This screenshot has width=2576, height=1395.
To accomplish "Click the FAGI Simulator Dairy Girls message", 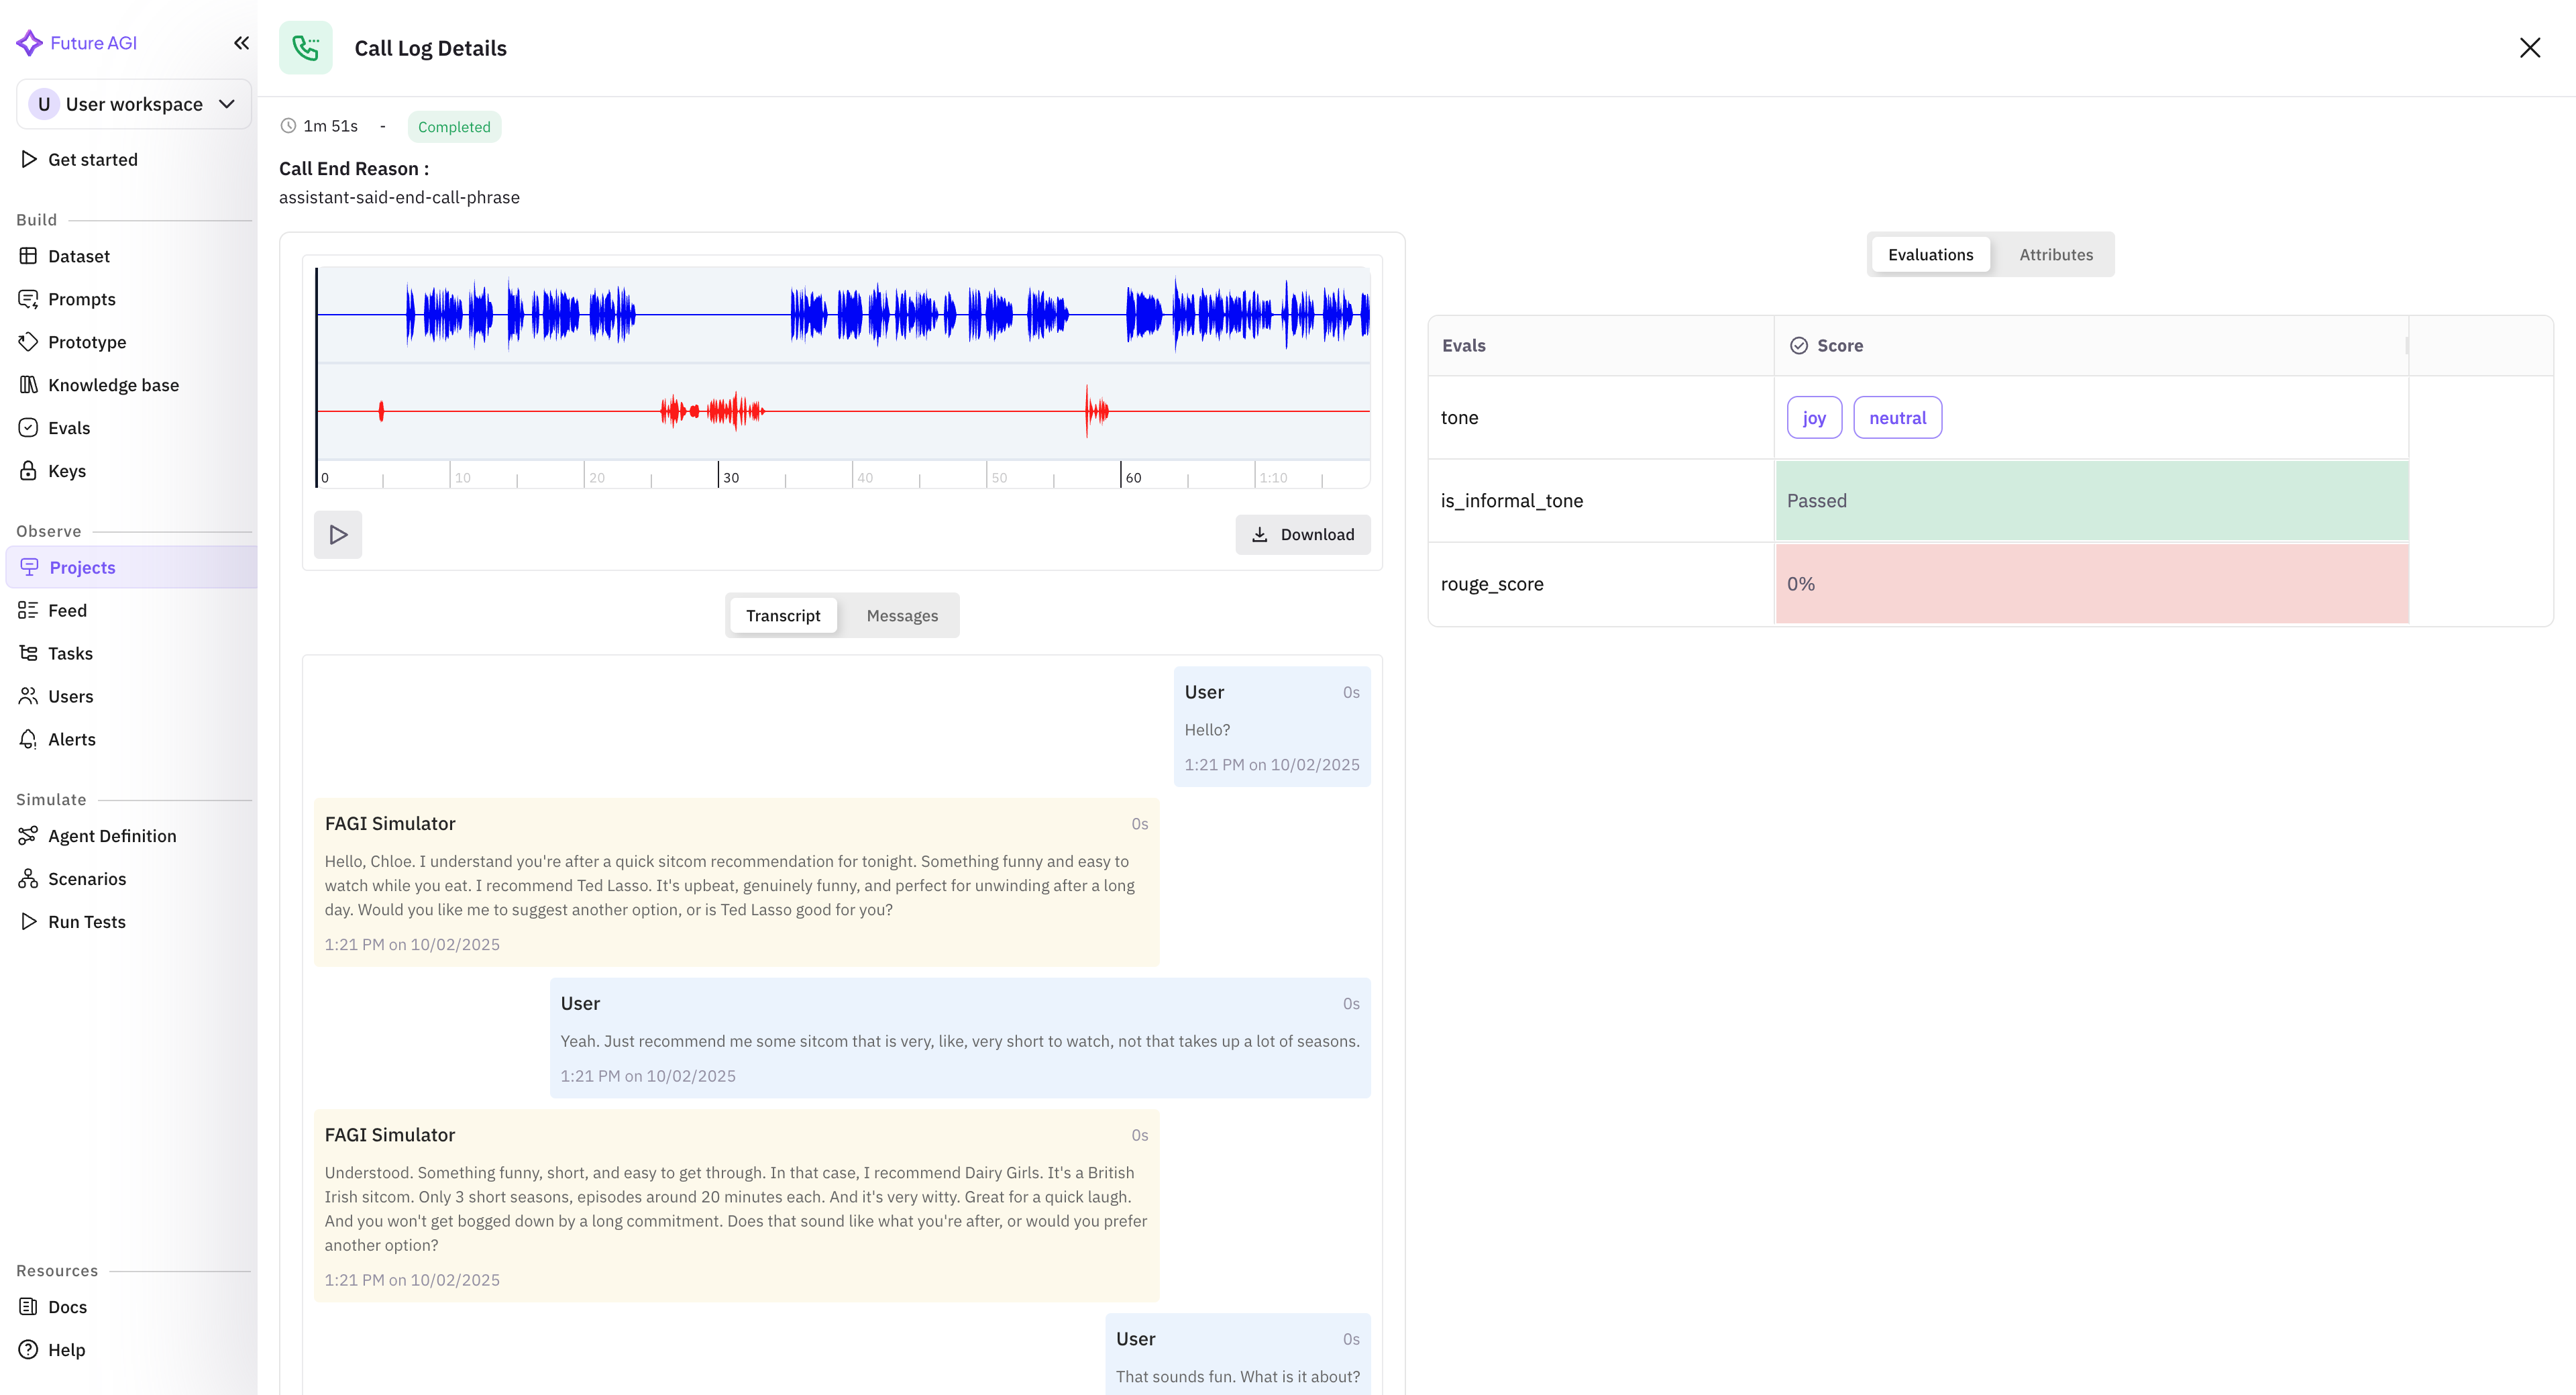I will [x=736, y=1205].
